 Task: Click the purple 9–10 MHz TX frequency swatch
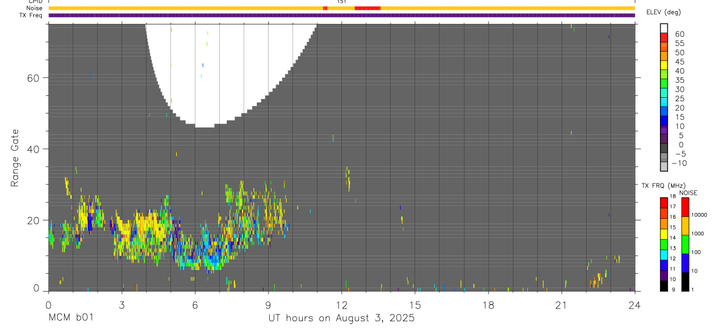coord(664,275)
